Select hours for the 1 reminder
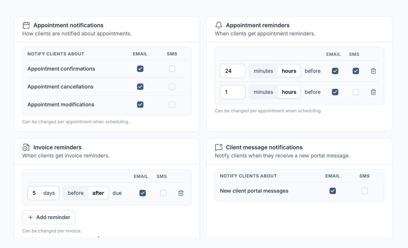Viewport: 408px width, 248px height. (289, 92)
